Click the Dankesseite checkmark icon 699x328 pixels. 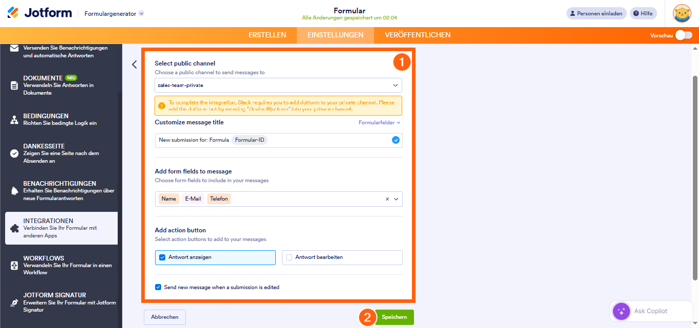coord(14,154)
